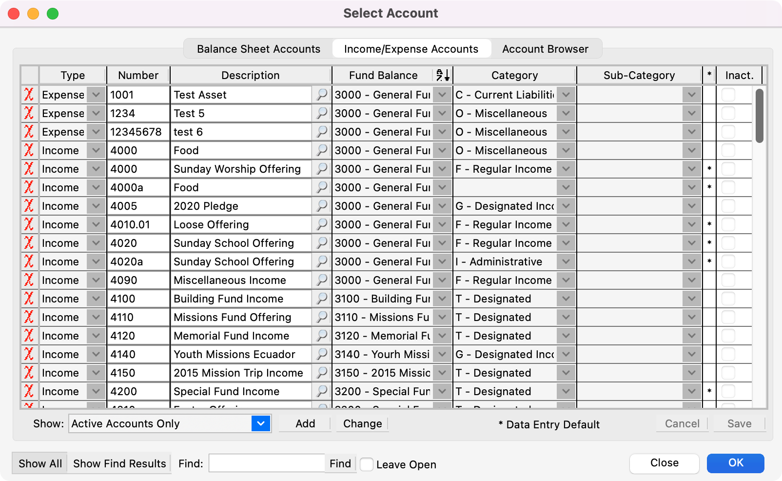The image size is (782, 481).
Task: Click magnifier icon next to Building Fund Income
Action: tap(322, 299)
